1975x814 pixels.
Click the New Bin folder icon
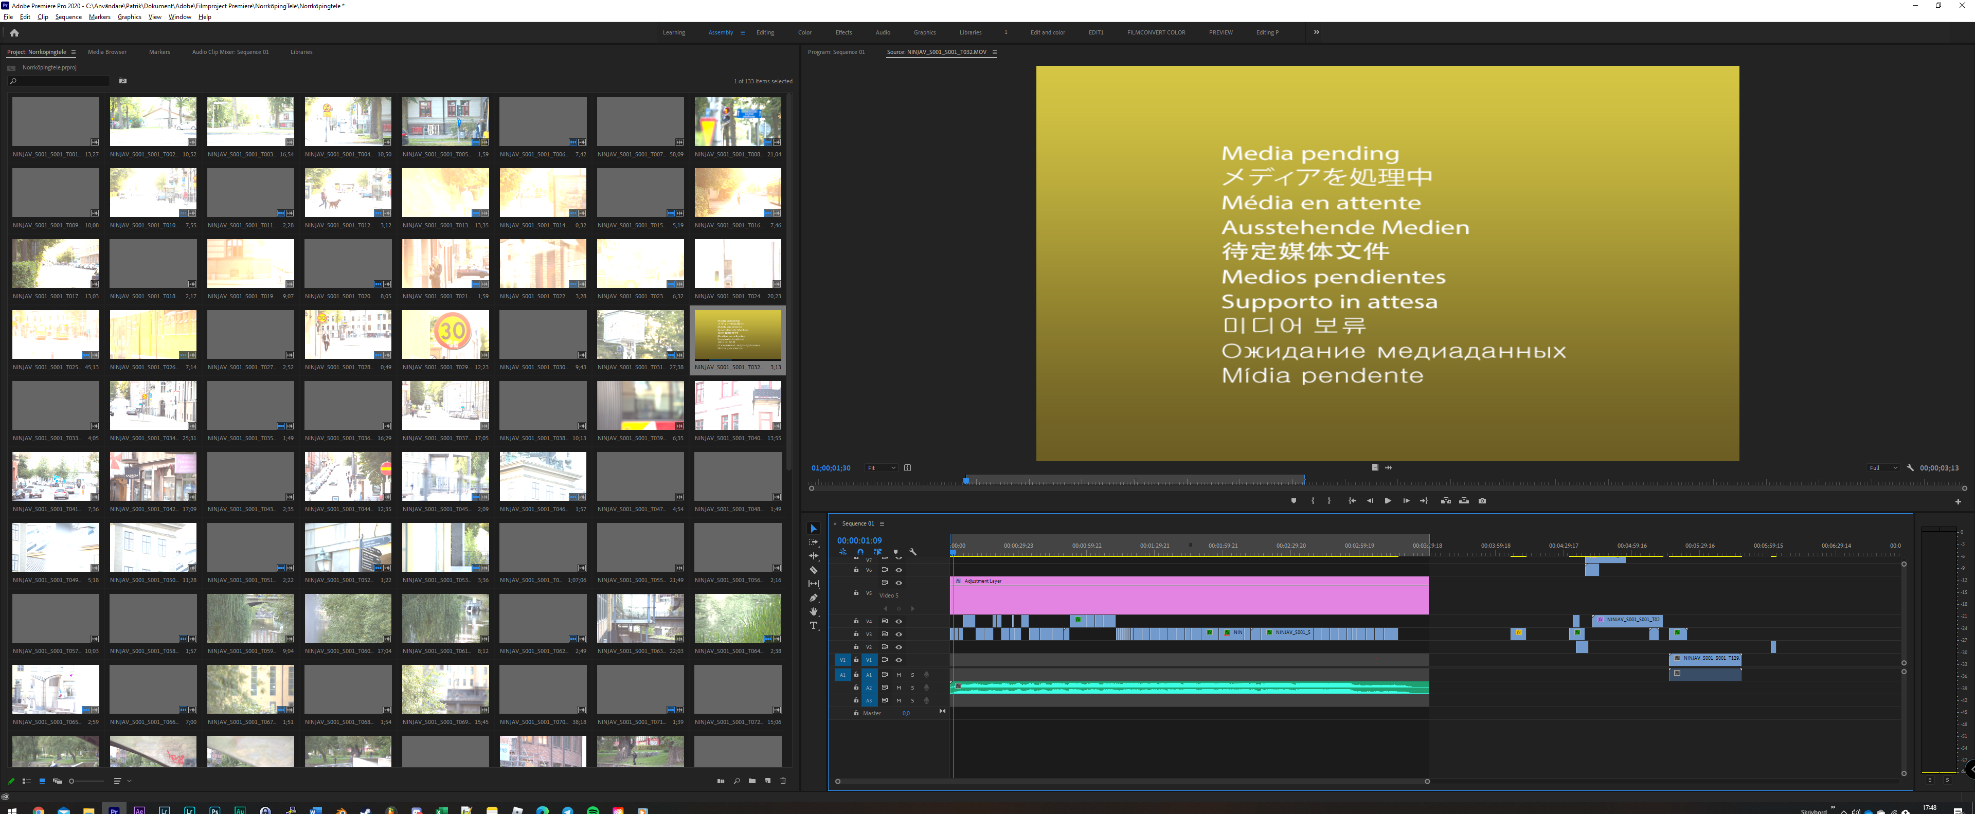point(752,781)
